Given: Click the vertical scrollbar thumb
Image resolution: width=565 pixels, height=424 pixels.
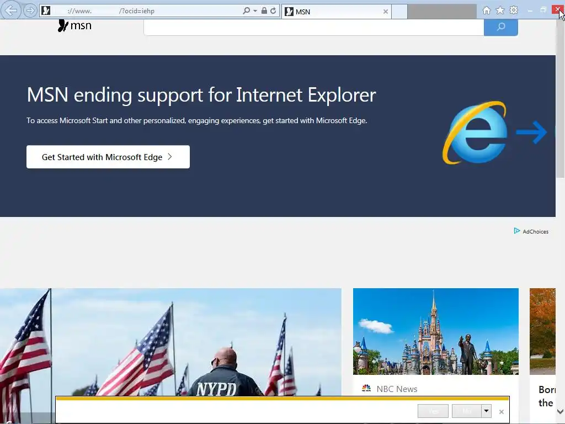Looking at the screenshot, I should [561, 99].
